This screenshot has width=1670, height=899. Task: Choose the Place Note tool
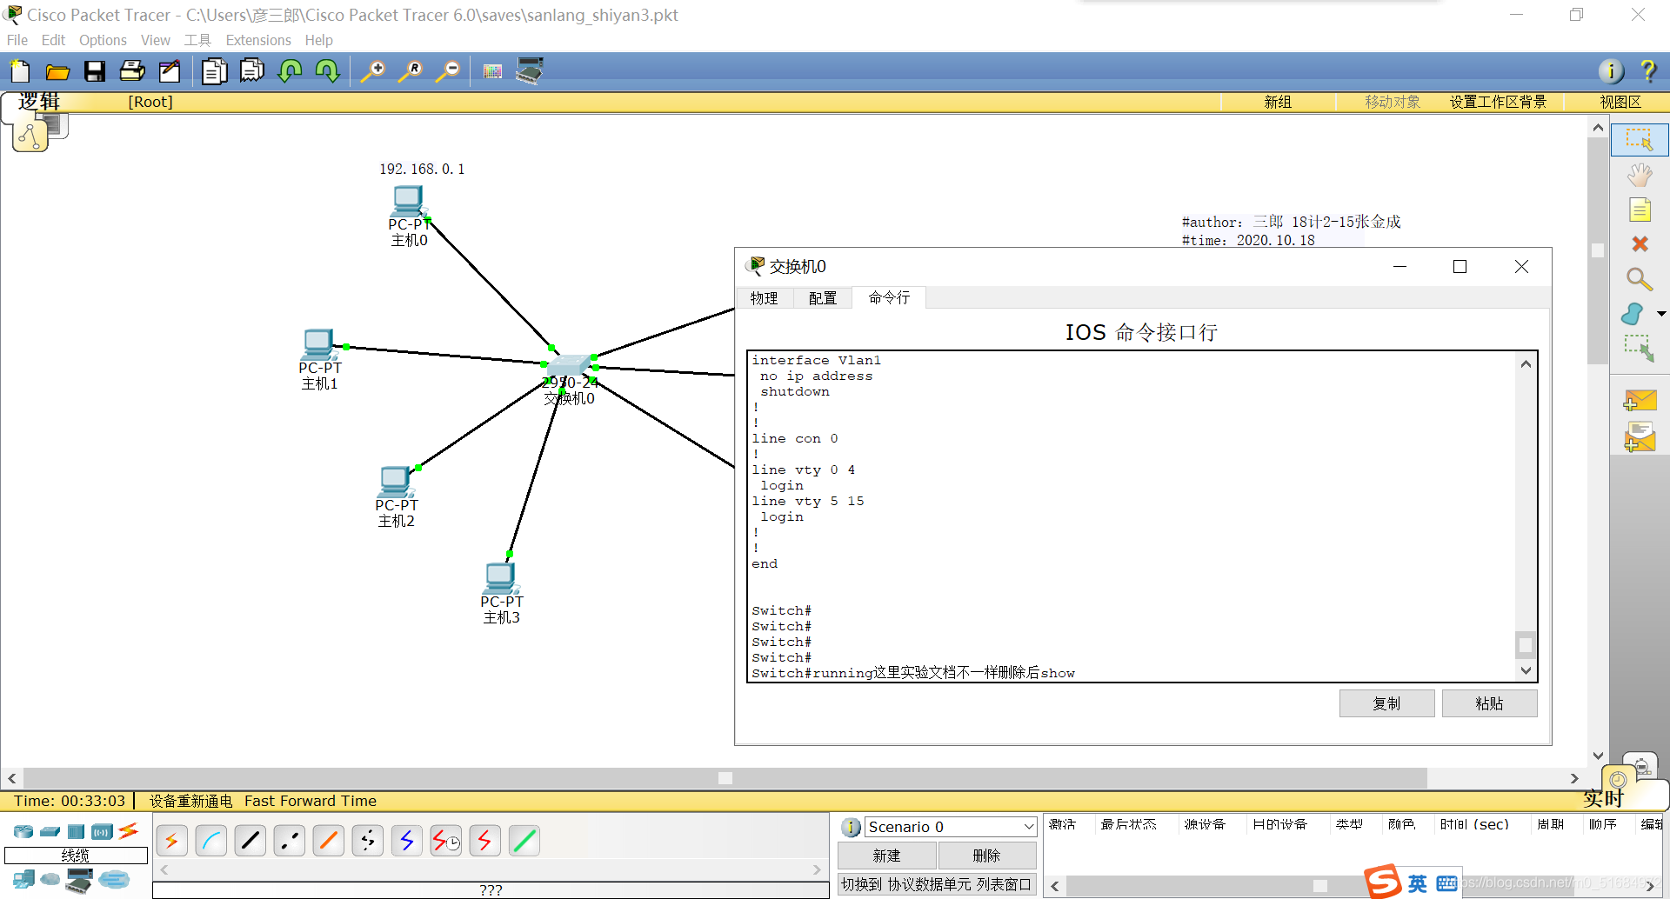point(1640,210)
